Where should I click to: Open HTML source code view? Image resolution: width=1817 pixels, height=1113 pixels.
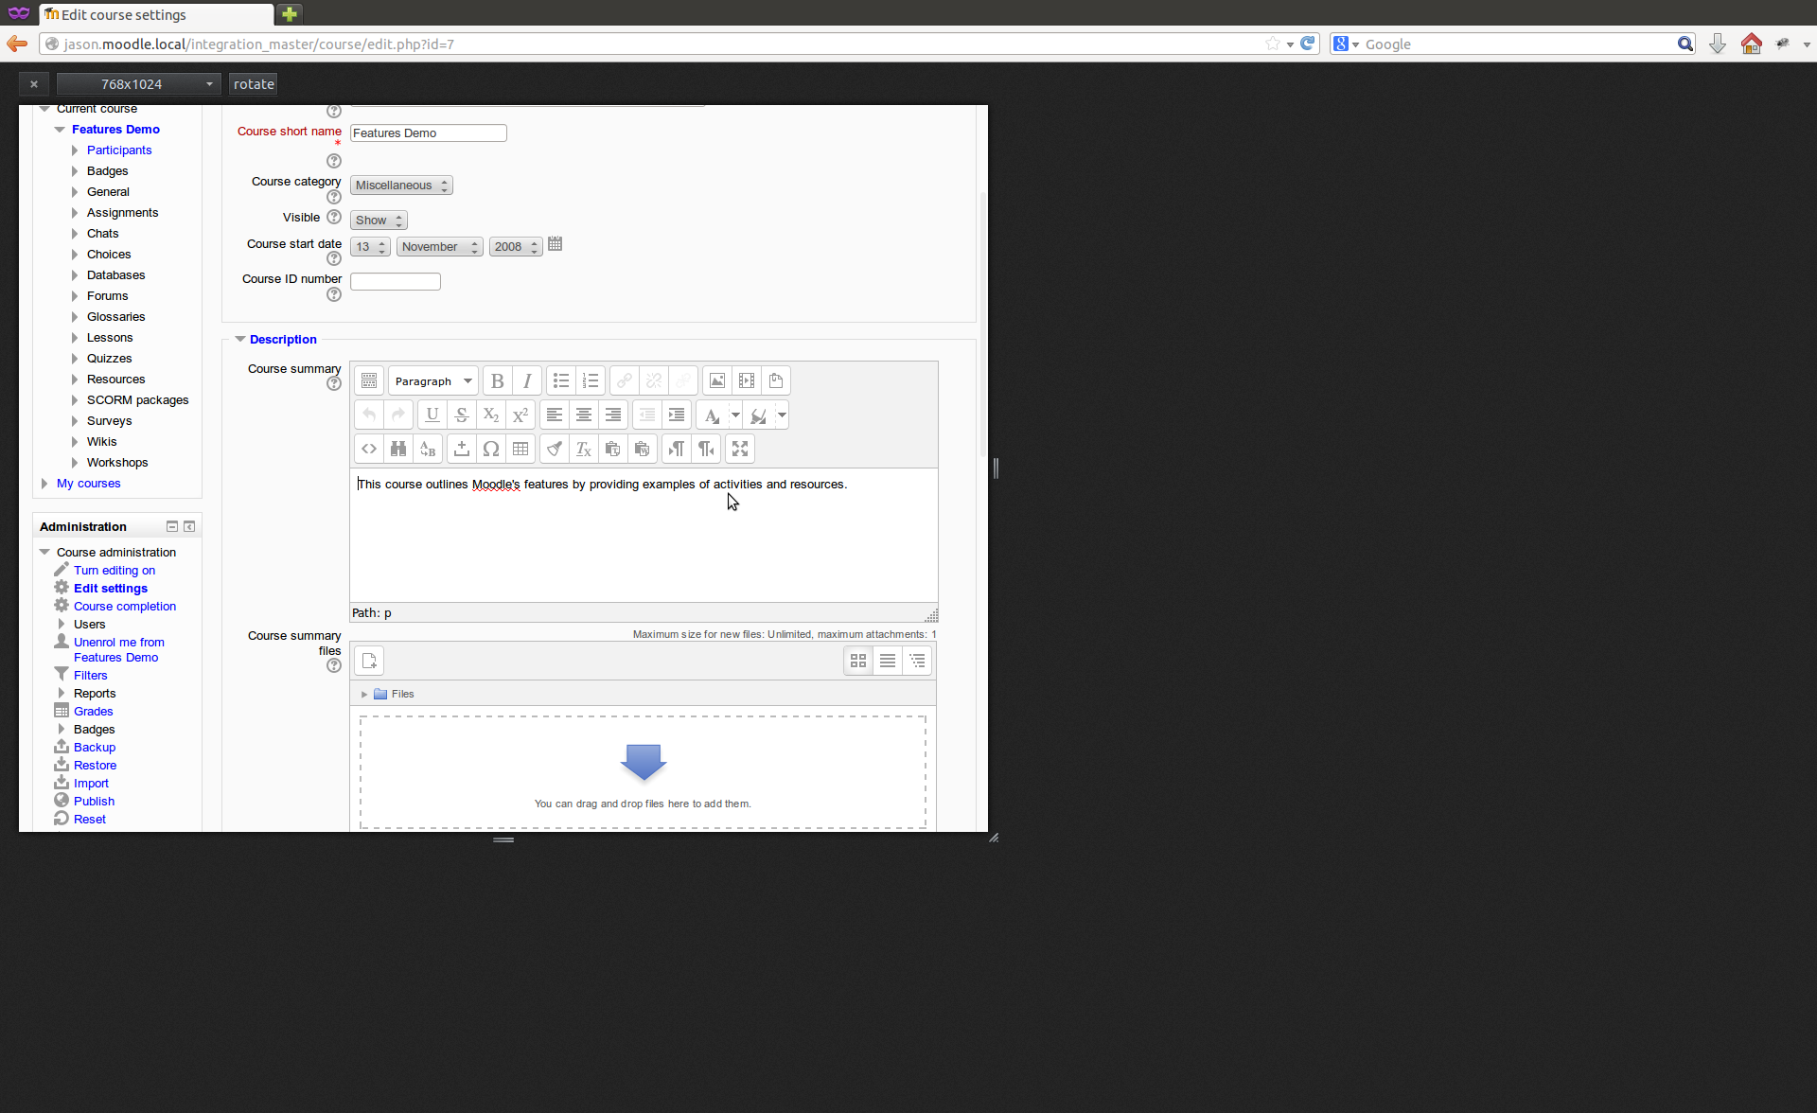[x=369, y=449]
